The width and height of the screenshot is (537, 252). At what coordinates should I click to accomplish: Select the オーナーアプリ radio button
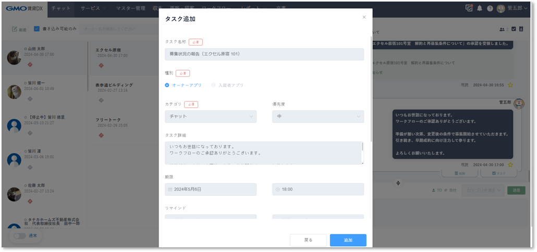[167, 85]
